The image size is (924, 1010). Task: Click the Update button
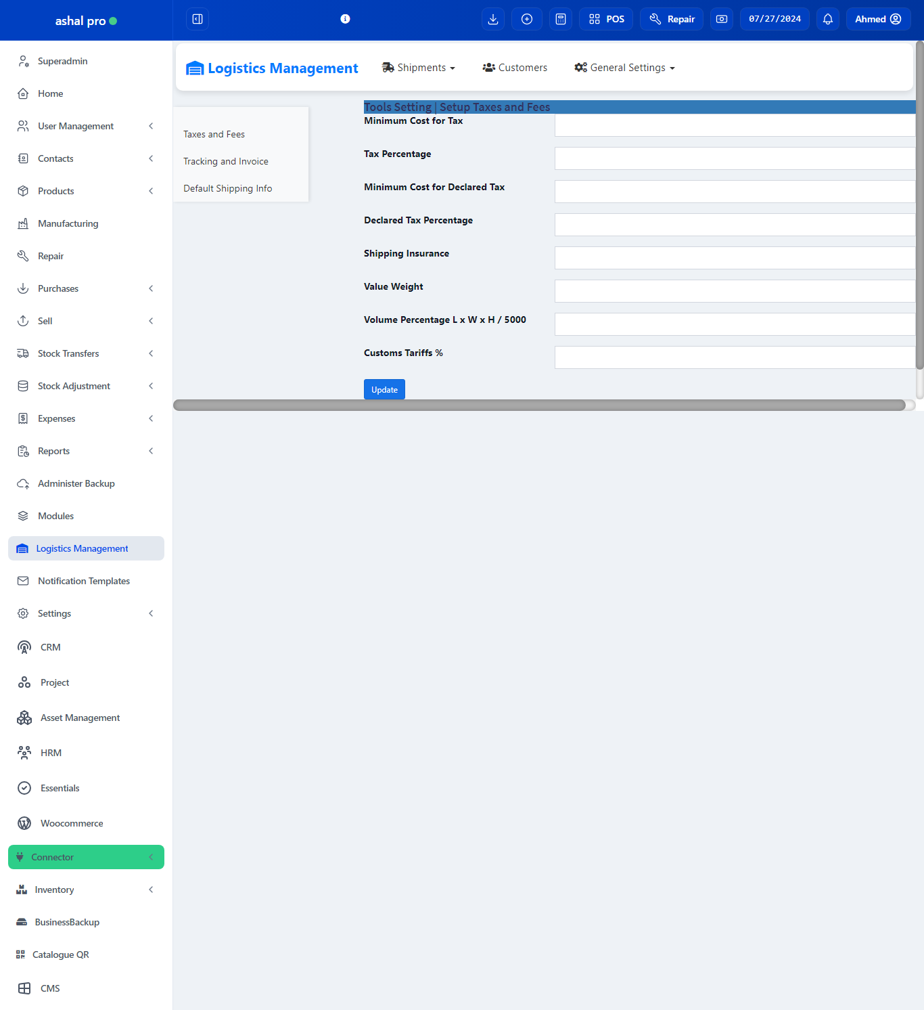[384, 389]
